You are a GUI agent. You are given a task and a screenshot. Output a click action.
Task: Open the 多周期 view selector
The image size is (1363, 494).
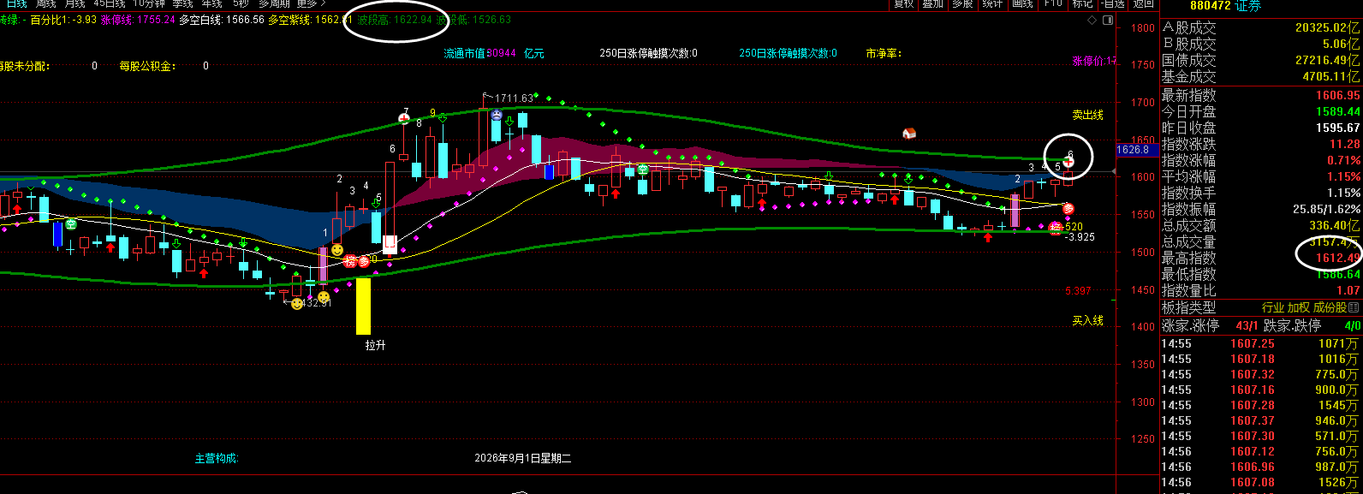click(x=274, y=3)
